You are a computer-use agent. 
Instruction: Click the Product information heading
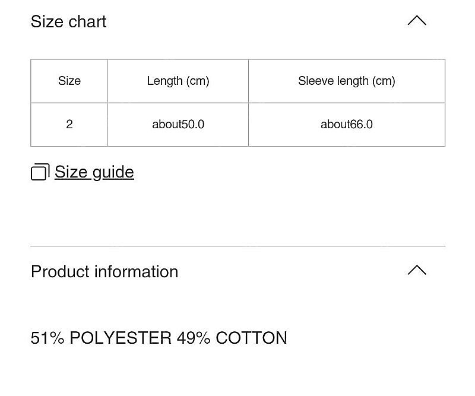pyautogui.click(x=104, y=271)
